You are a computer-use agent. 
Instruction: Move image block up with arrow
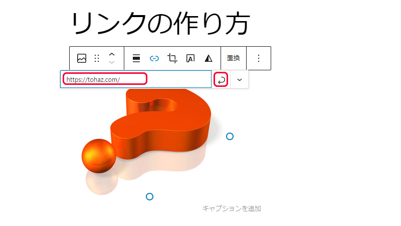coord(112,54)
